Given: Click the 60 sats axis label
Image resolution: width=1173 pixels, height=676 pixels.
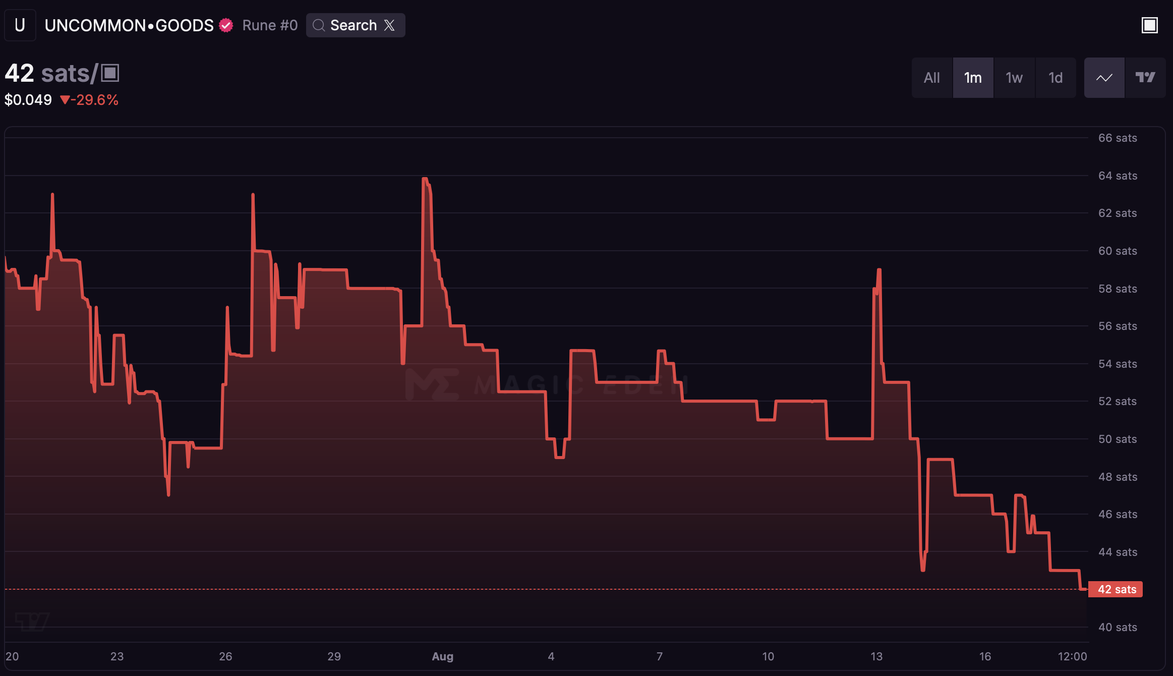Looking at the screenshot, I should click(x=1118, y=251).
